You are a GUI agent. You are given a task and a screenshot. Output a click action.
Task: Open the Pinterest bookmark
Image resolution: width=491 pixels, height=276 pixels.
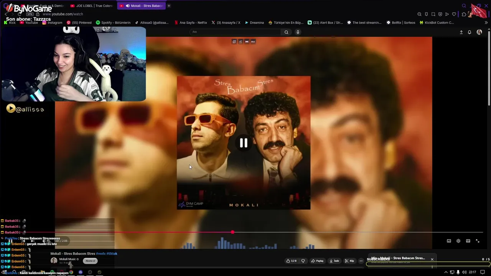79,23
